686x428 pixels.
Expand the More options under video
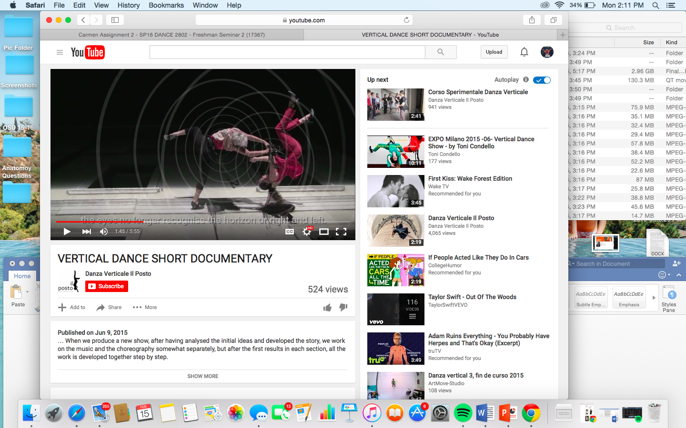145,307
